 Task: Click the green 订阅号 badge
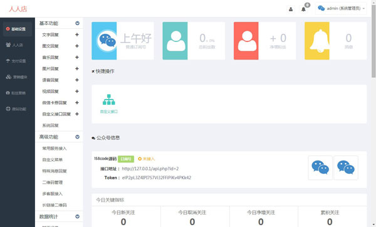[126, 159]
